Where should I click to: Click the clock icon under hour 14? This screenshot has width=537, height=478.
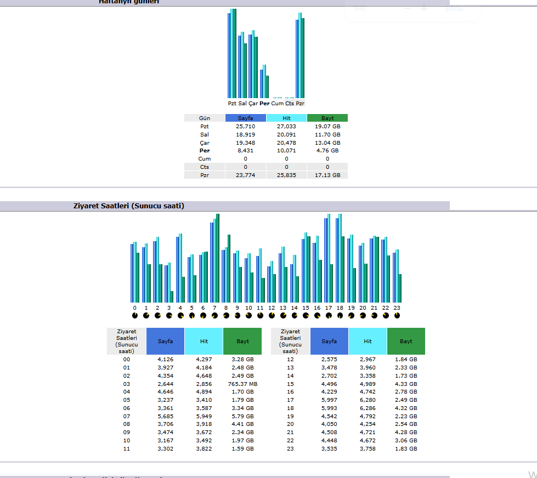[x=295, y=316]
